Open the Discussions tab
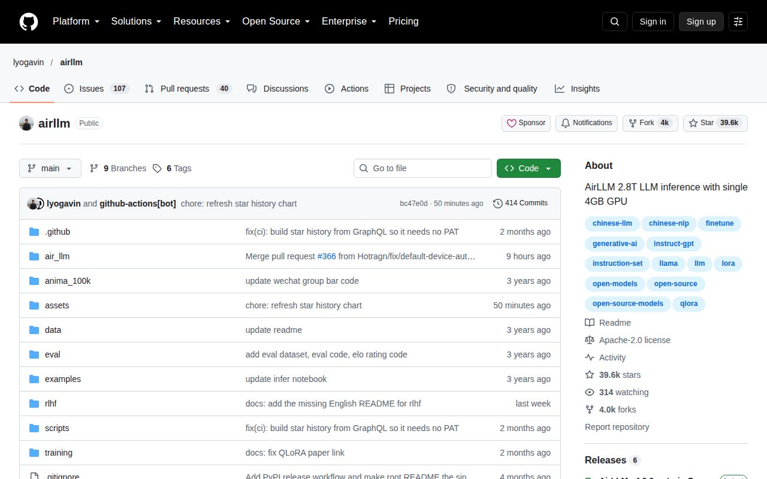The width and height of the screenshot is (767, 479). pos(277,89)
